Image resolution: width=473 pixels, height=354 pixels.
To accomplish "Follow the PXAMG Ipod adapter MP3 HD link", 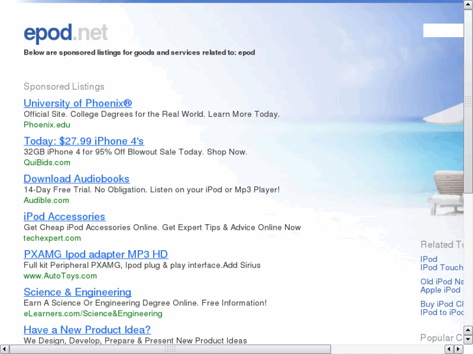I will [96, 254].
